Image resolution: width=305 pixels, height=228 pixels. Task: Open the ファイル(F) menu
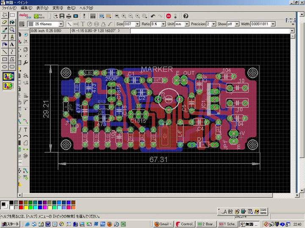tap(9, 8)
